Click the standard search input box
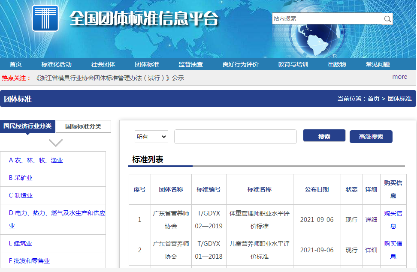 pyautogui.click(x=235, y=136)
